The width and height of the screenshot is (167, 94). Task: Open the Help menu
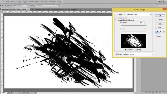60,2
